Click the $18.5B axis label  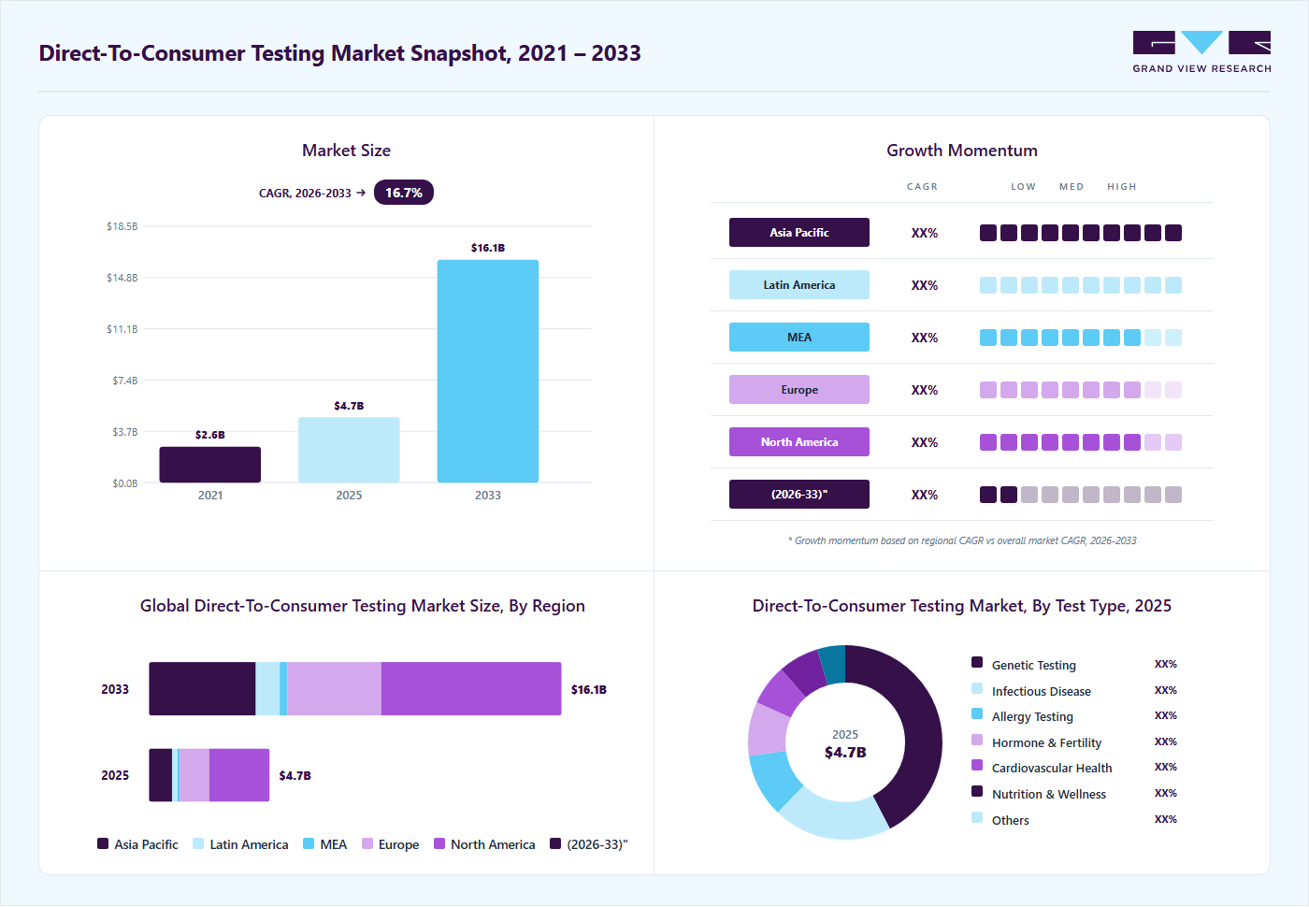(x=122, y=226)
